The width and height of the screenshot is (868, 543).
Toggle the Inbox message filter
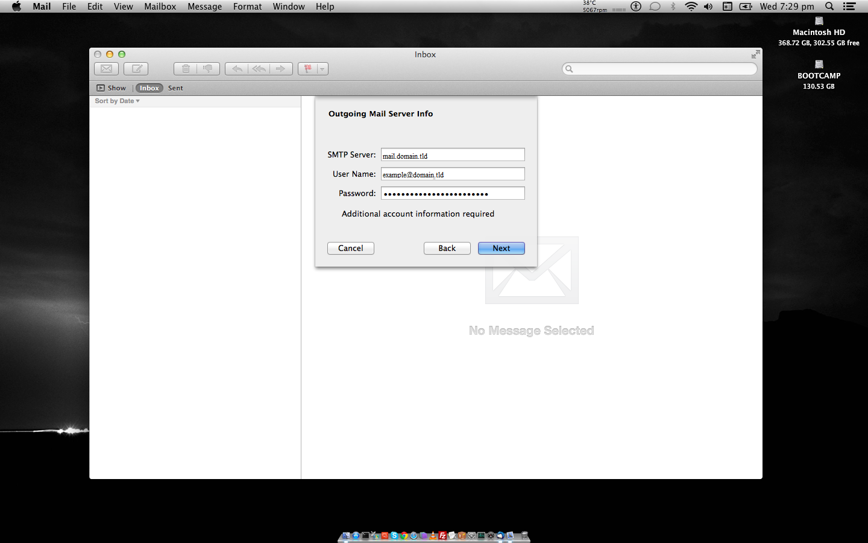point(149,87)
